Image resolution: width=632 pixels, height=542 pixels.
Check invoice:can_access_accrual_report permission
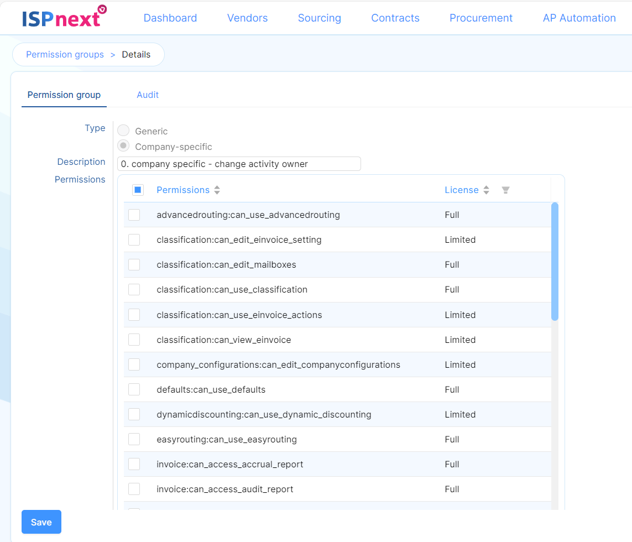click(x=134, y=464)
